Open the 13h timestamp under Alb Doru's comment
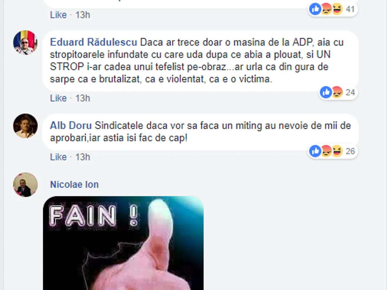Screen dimensions: 387x290 click(83, 157)
